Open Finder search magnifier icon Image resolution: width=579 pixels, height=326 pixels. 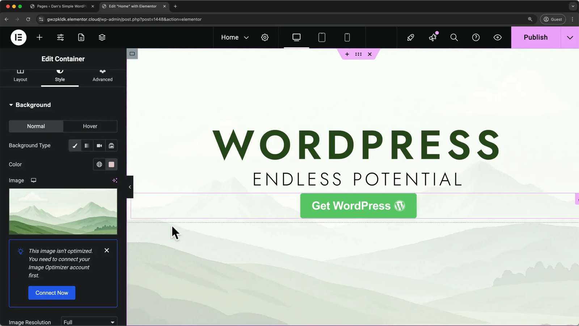coord(454,37)
